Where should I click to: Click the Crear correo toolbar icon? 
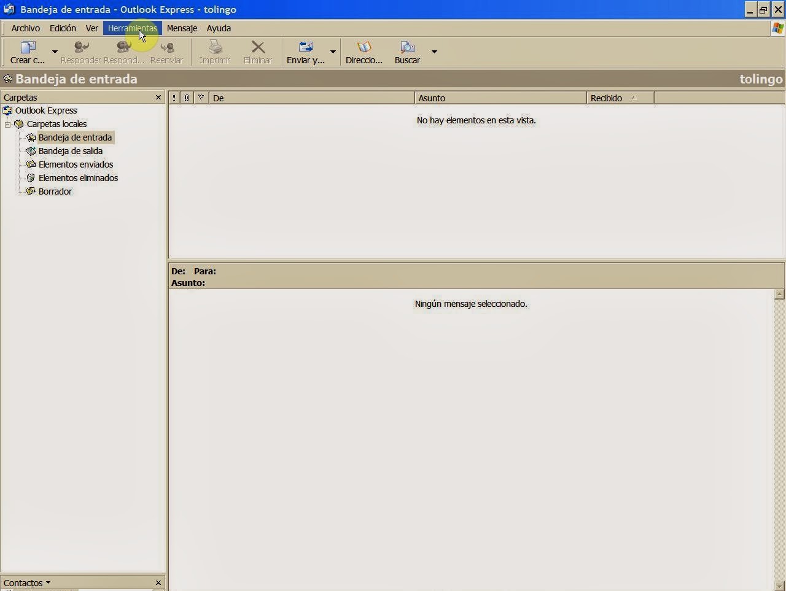point(28,47)
